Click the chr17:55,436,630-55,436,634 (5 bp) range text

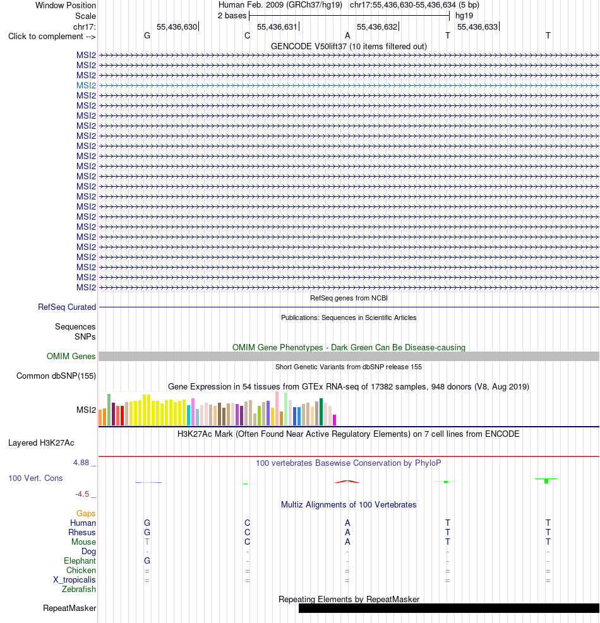(x=414, y=5)
